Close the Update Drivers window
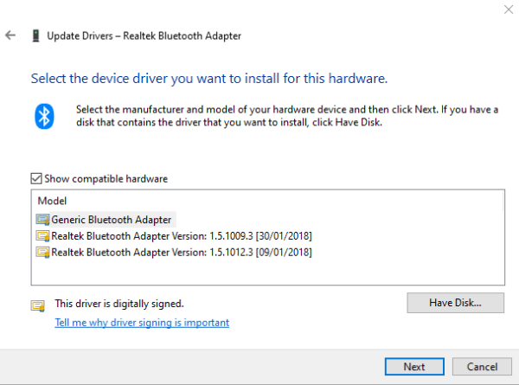This screenshot has width=519, height=385. (509, 10)
